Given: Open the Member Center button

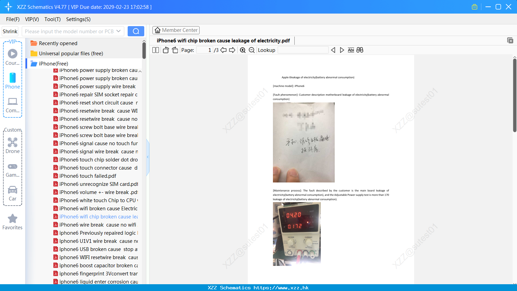Looking at the screenshot, I should [176, 30].
